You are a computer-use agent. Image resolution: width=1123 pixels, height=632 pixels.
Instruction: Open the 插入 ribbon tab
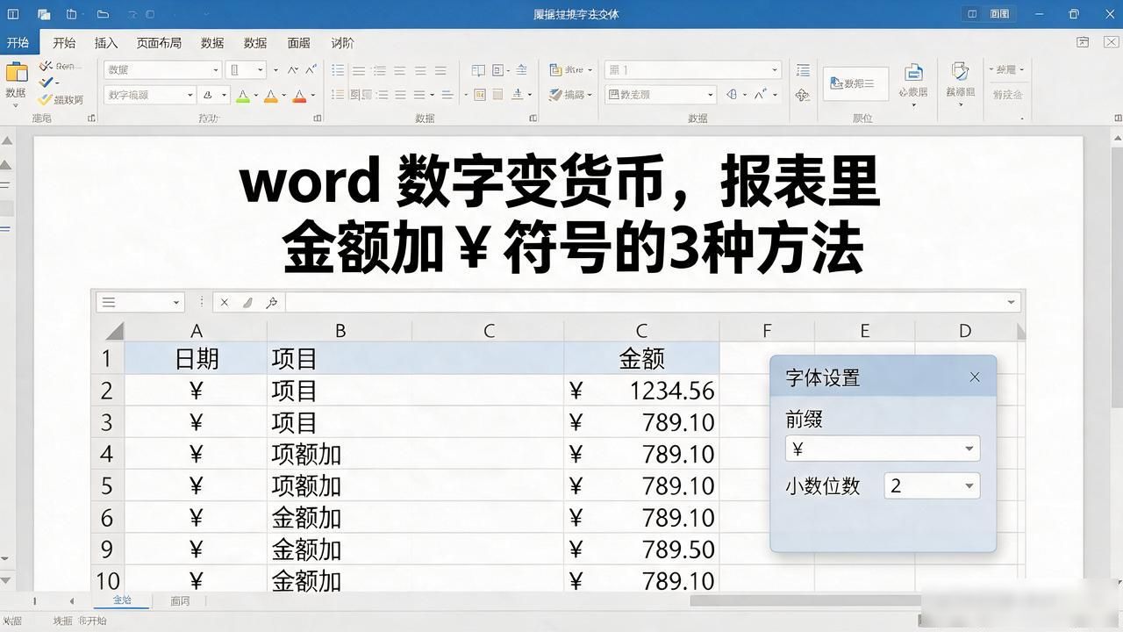click(106, 42)
